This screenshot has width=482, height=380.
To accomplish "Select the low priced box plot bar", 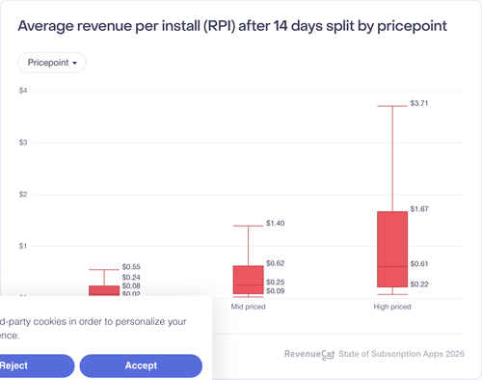I will (104, 290).
